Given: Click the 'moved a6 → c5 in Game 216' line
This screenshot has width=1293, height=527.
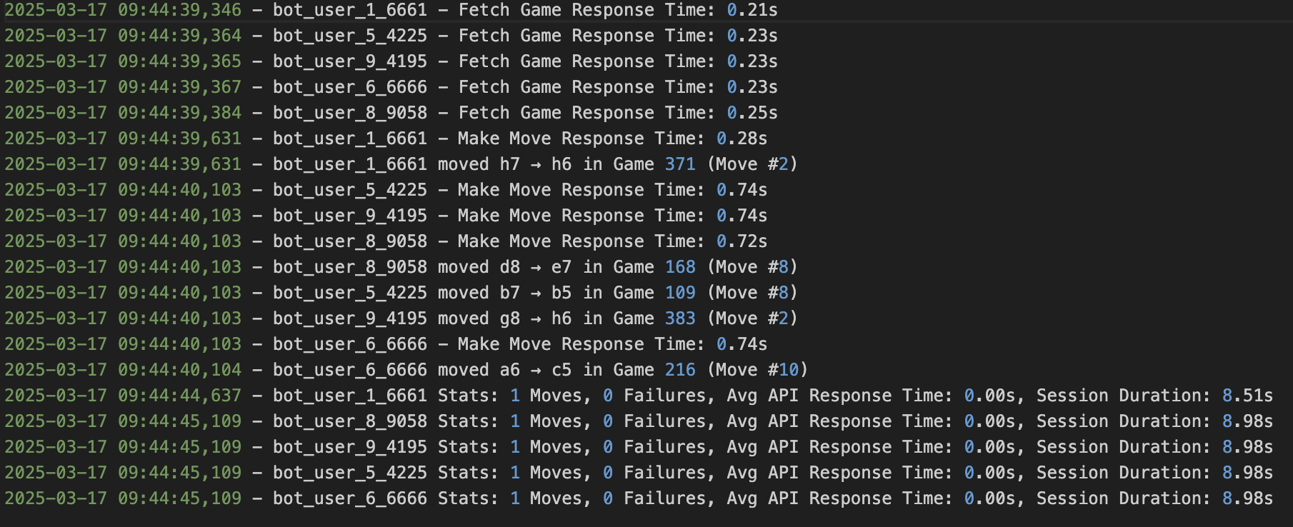Looking at the screenshot, I should point(406,370).
